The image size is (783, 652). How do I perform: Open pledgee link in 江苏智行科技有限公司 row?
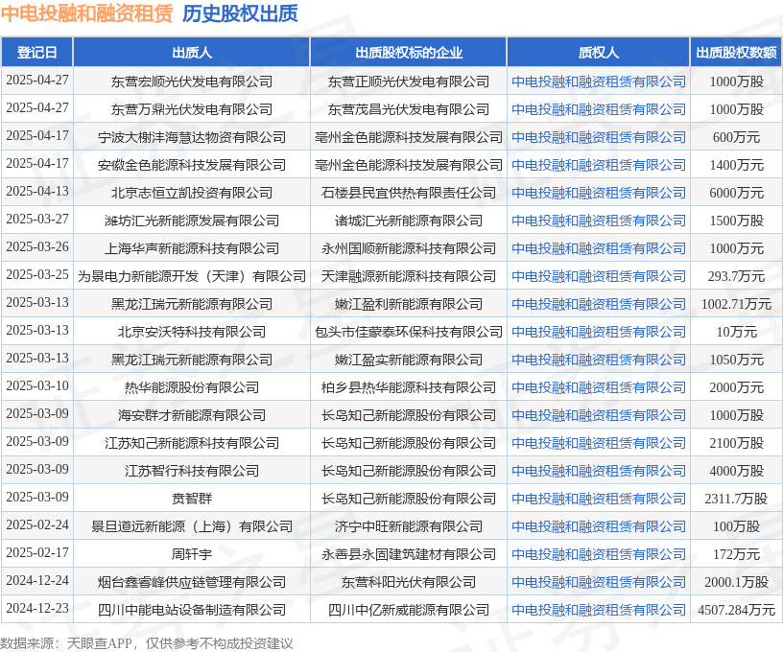click(598, 471)
